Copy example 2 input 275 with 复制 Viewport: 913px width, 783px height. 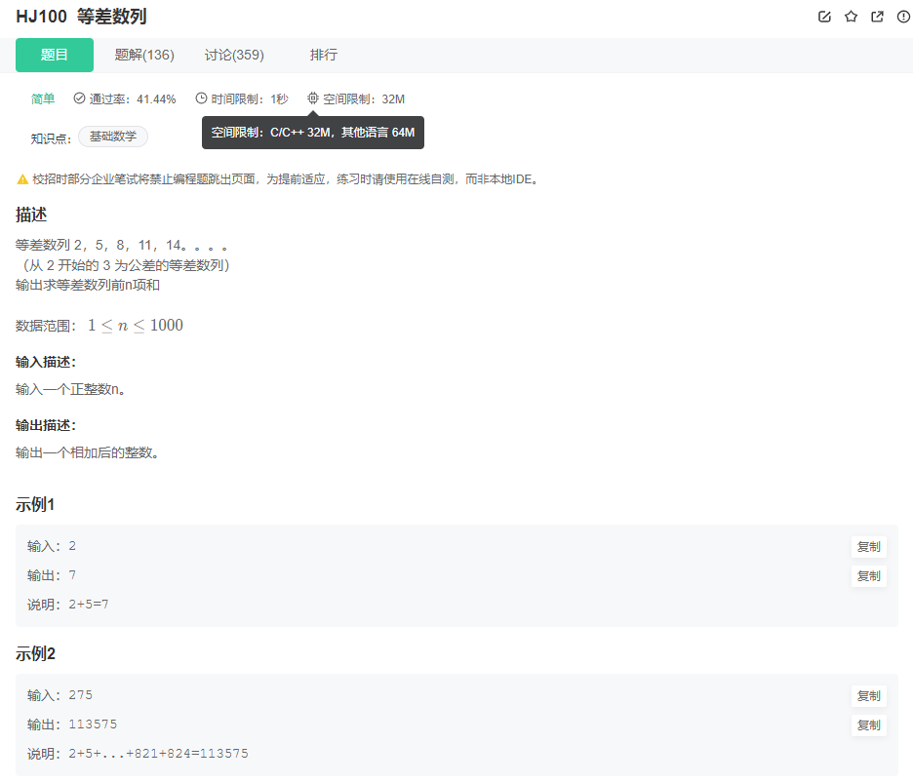(x=868, y=695)
